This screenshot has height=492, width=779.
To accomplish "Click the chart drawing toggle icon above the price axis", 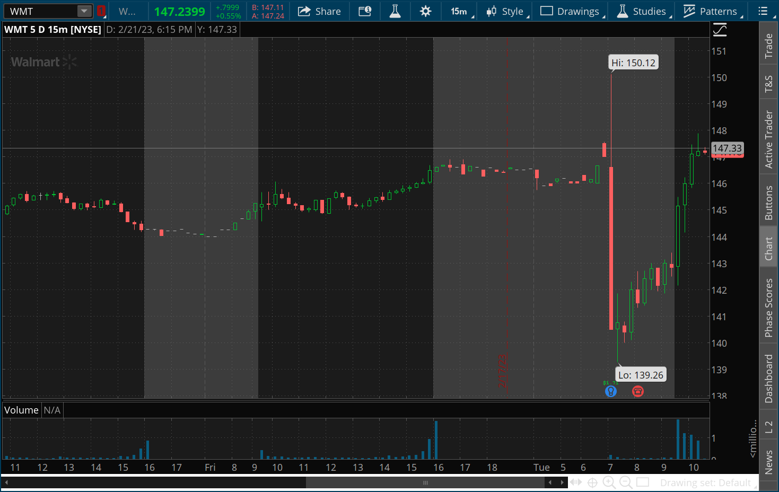I will 720,30.
